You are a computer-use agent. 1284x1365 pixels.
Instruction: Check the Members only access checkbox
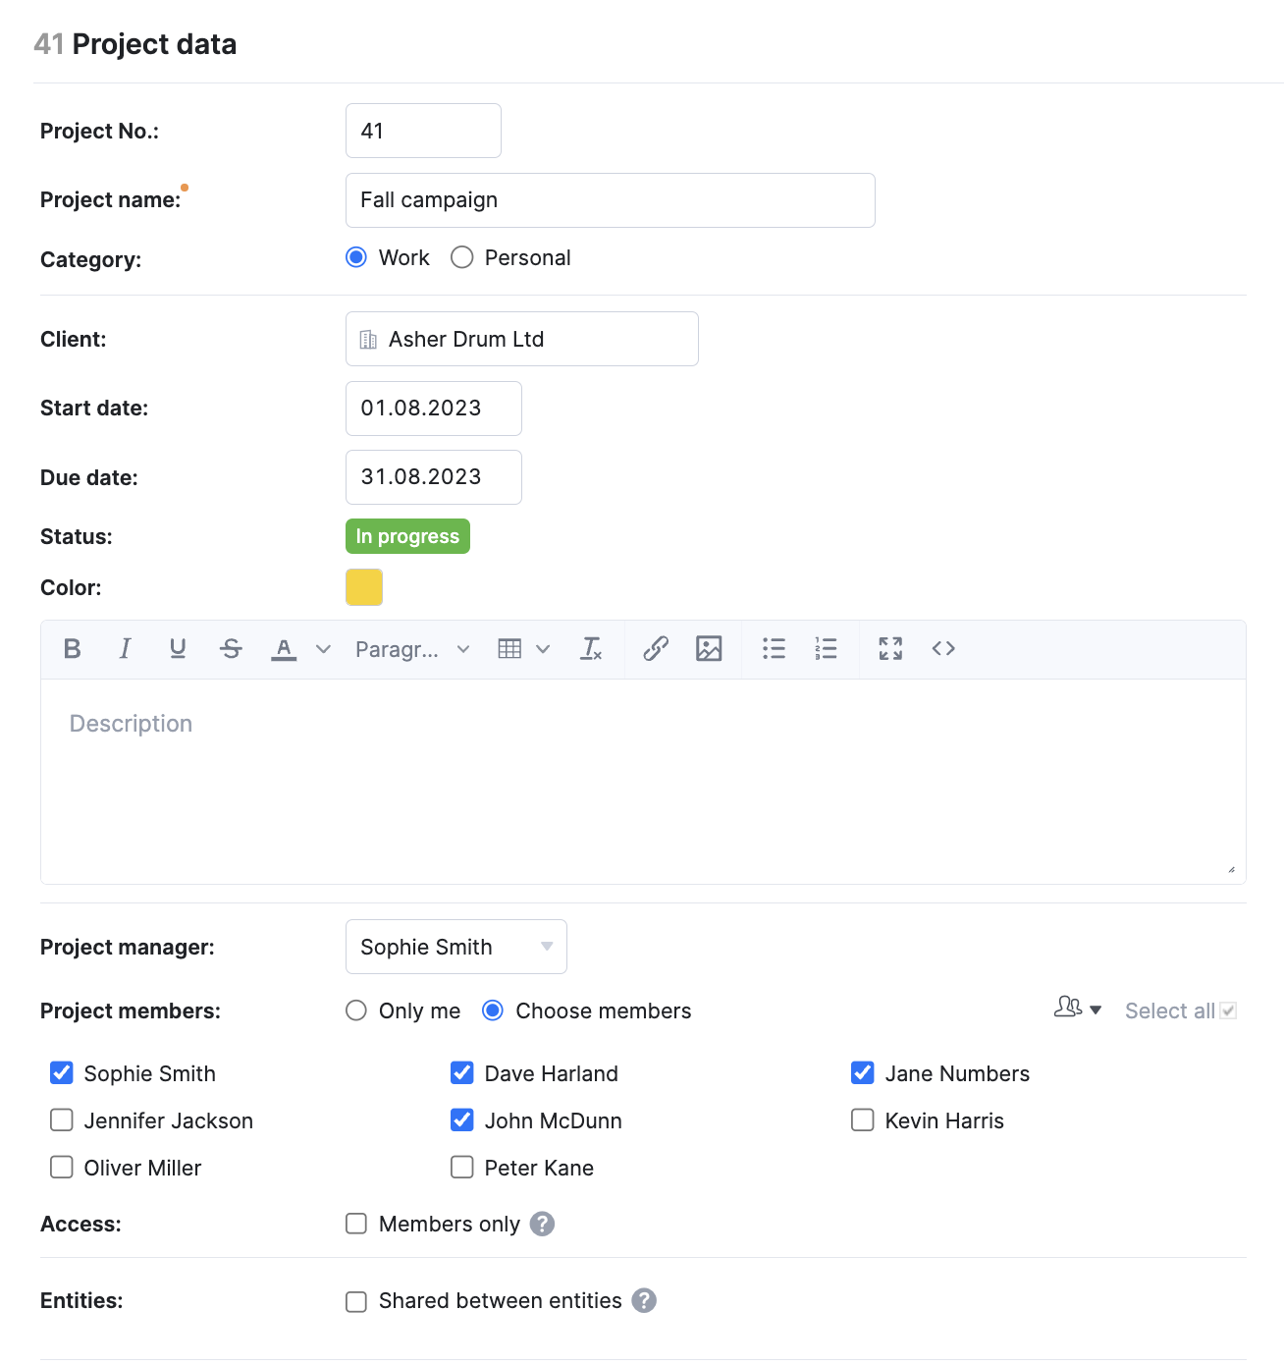(x=356, y=1224)
